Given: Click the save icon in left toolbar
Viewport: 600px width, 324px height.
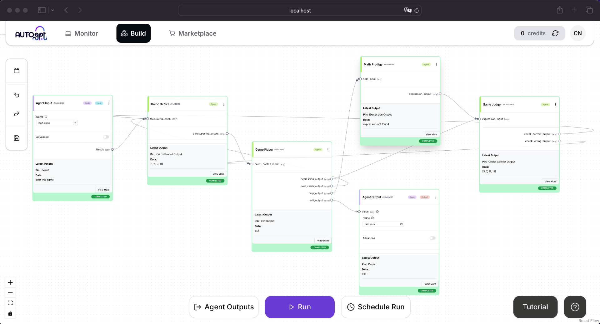Looking at the screenshot, I should click(17, 138).
